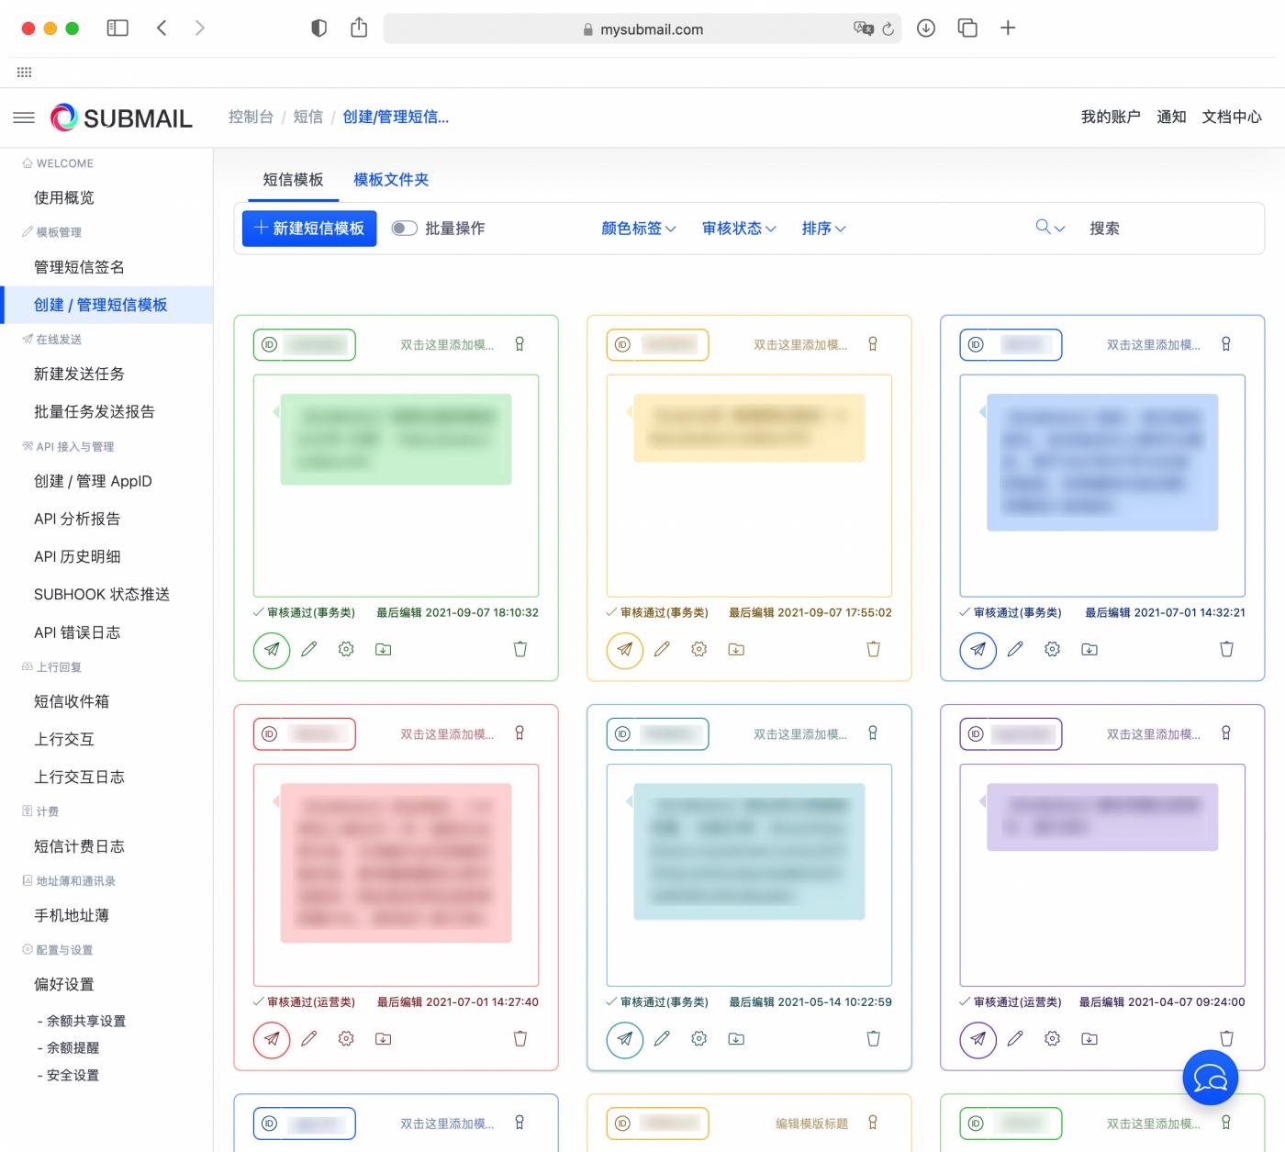Enable 批量操作 batch operation switch

[404, 228]
